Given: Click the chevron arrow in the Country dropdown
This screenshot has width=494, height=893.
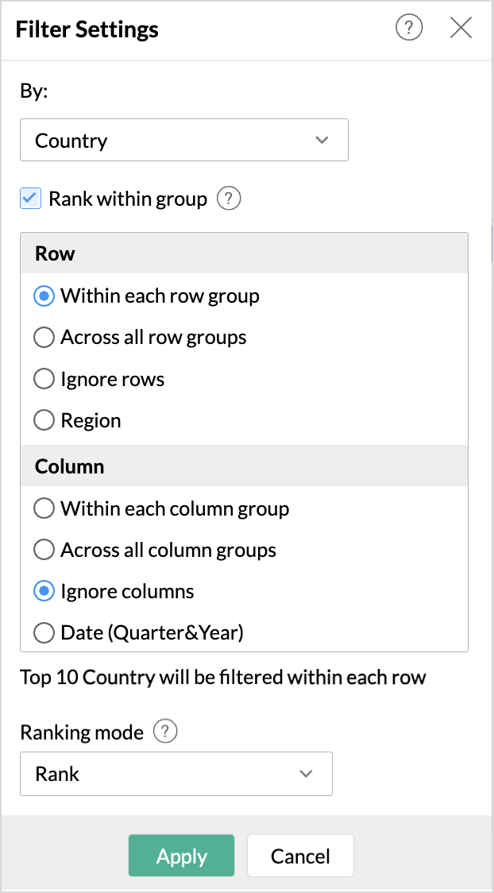Looking at the screenshot, I should tap(322, 140).
